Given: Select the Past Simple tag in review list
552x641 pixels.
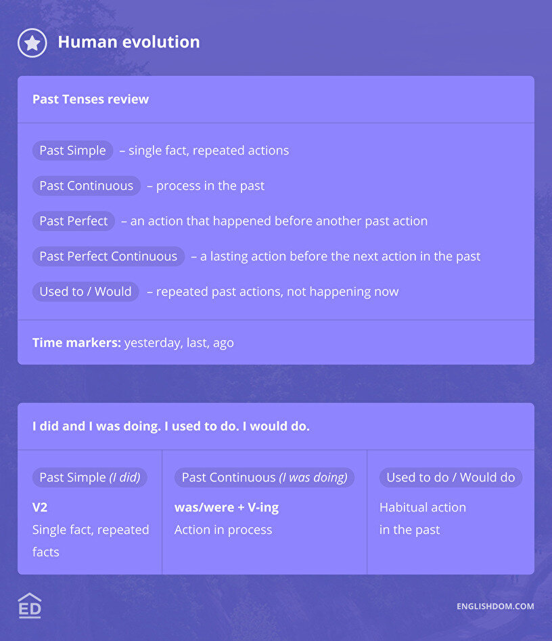Looking at the screenshot, I should (72, 150).
